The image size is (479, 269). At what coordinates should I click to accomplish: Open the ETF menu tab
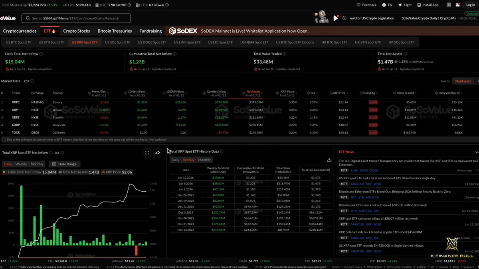[x=49, y=31]
